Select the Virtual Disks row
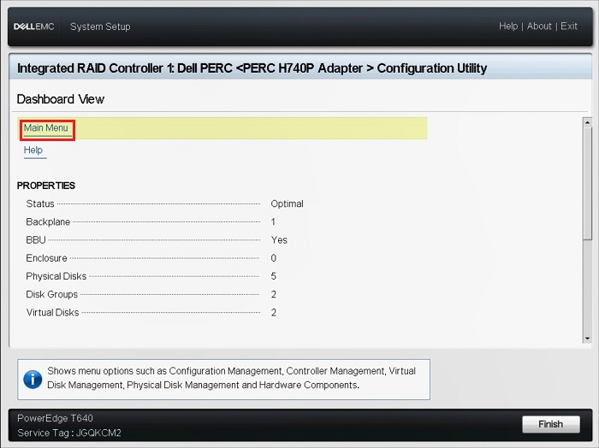Screen dimensions: 599x448 pos(151,313)
